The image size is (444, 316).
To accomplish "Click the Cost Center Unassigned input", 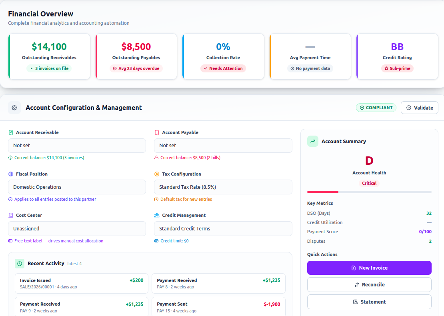I will (x=77, y=228).
